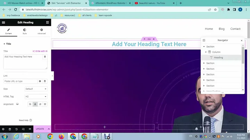Open learn wpcode bookmark folder
Viewport: 250px width, 140px height.
click(103, 15)
